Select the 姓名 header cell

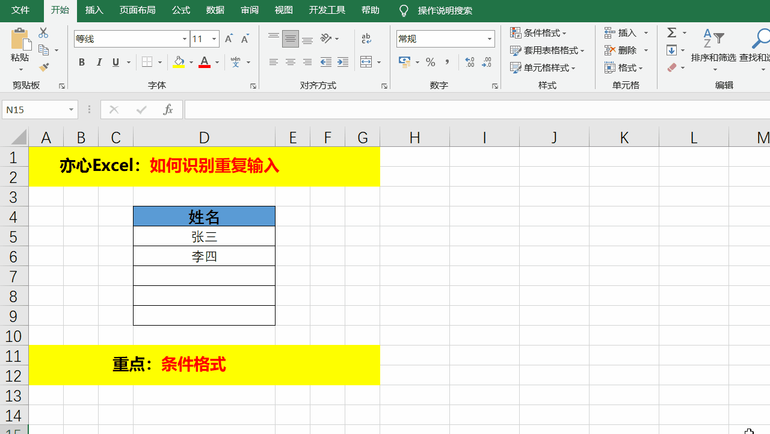click(204, 217)
